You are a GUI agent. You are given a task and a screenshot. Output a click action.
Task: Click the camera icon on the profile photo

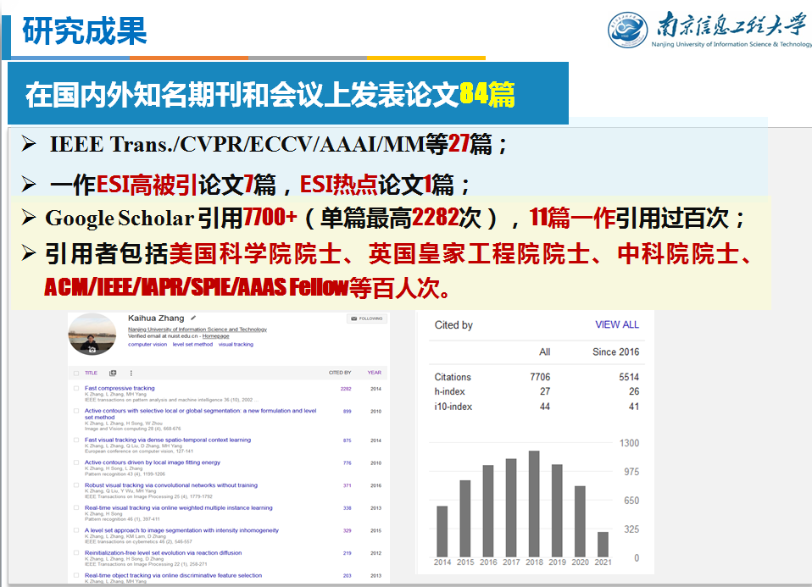pyautogui.click(x=91, y=347)
